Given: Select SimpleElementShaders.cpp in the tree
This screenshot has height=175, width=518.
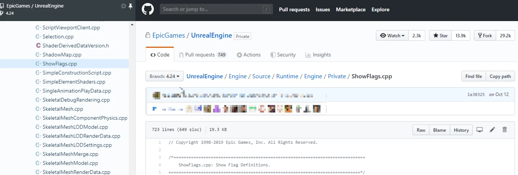Looking at the screenshot, I should 74,82.
